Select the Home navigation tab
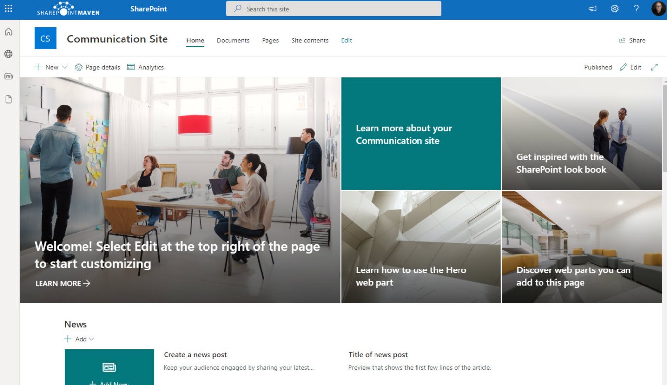Image resolution: width=667 pixels, height=385 pixels. coord(195,40)
